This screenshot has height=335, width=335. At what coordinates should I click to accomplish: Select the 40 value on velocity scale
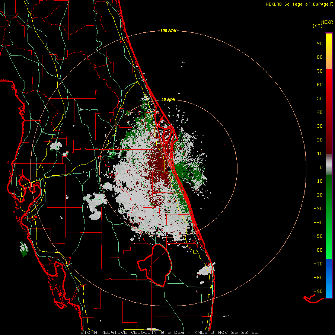(x=320, y=112)
